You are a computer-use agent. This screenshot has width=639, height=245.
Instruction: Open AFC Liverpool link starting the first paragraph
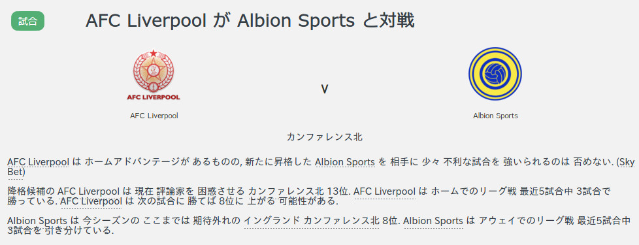(39, 162)
